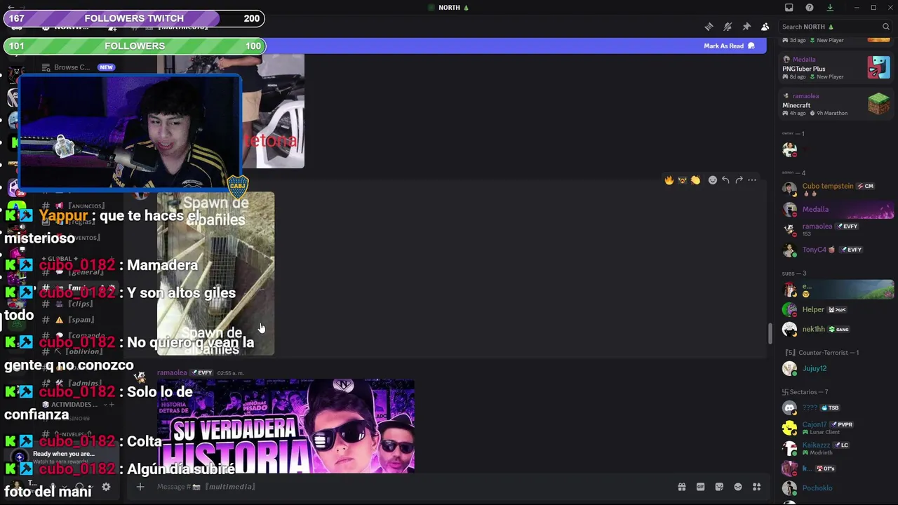
Task: Focus the Search NORTH field
Action: (835, 27)
